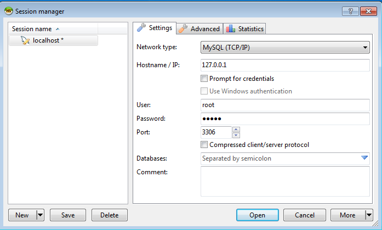Click the HeidiSQL icon in title bar
Viewport: 382px width, 230px height.
click(x=8, y=11)
